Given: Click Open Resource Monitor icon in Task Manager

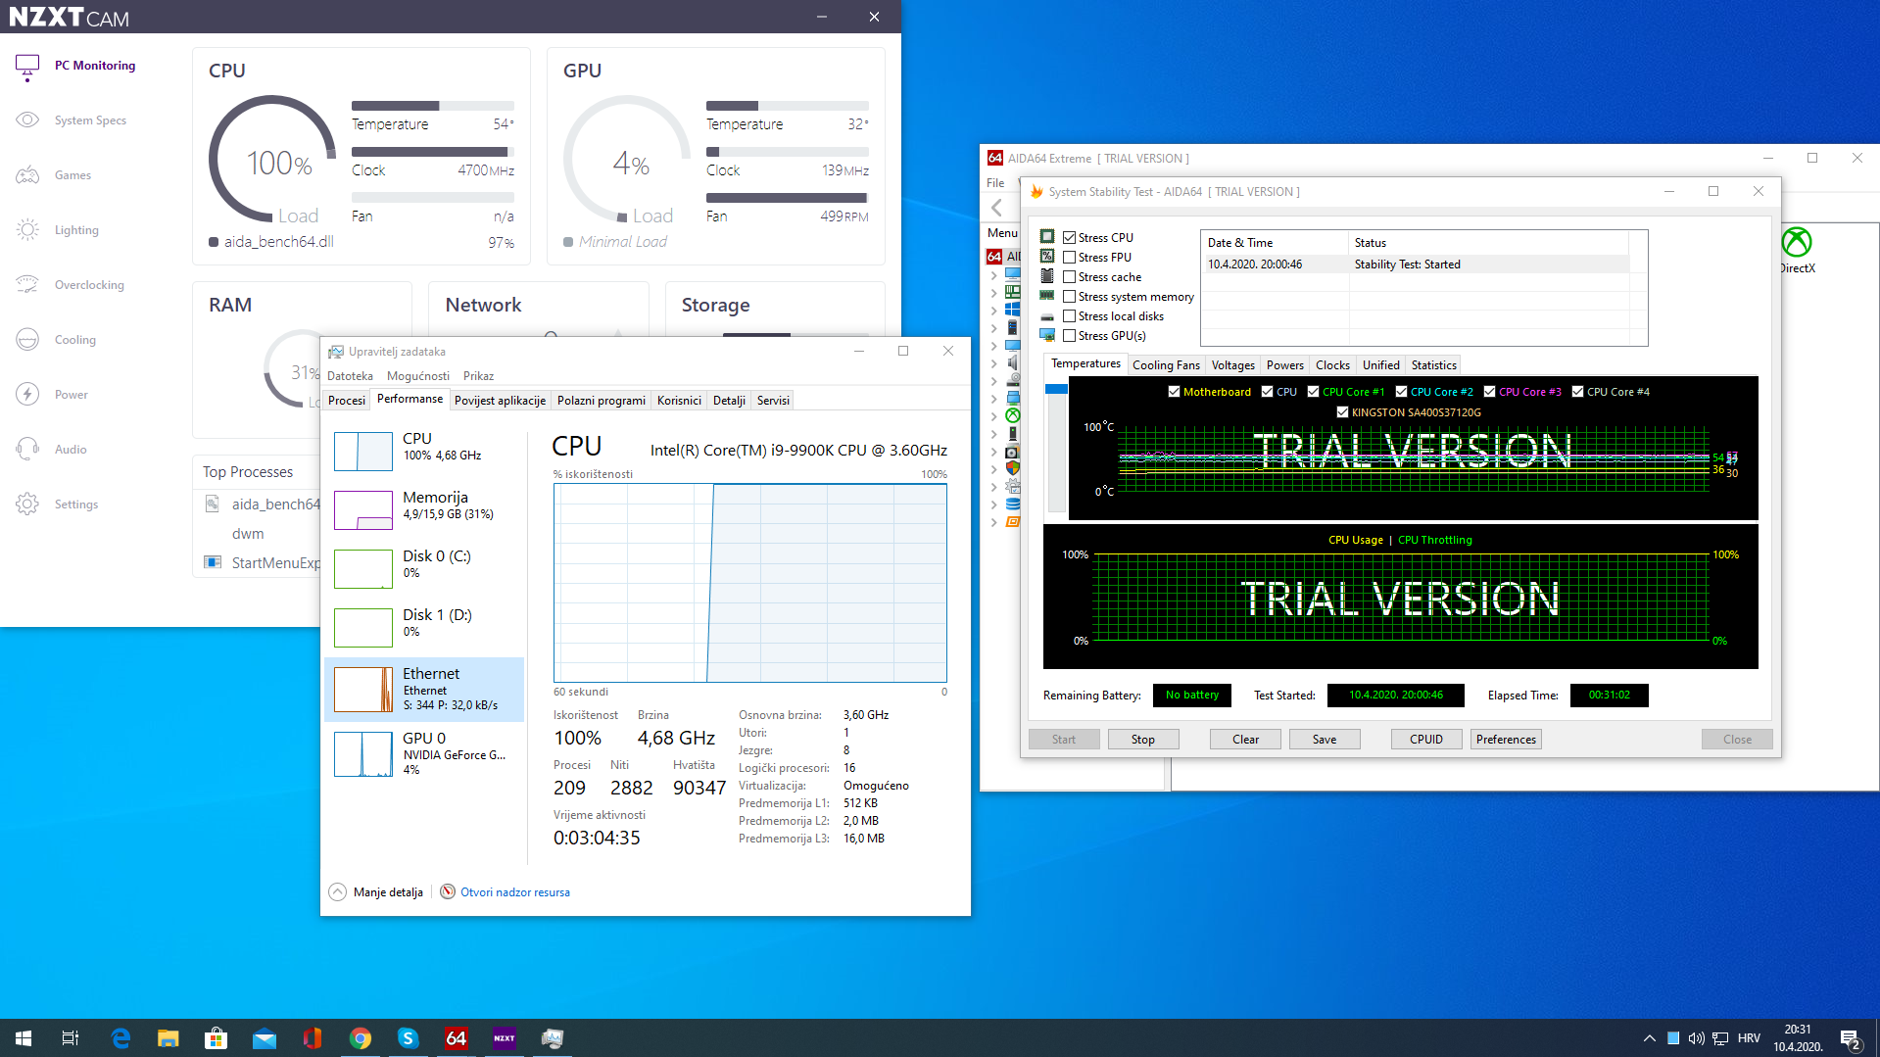Looking at the screenshot, I should pos(448,891).
